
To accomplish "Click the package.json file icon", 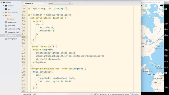I will click(6, 39).
